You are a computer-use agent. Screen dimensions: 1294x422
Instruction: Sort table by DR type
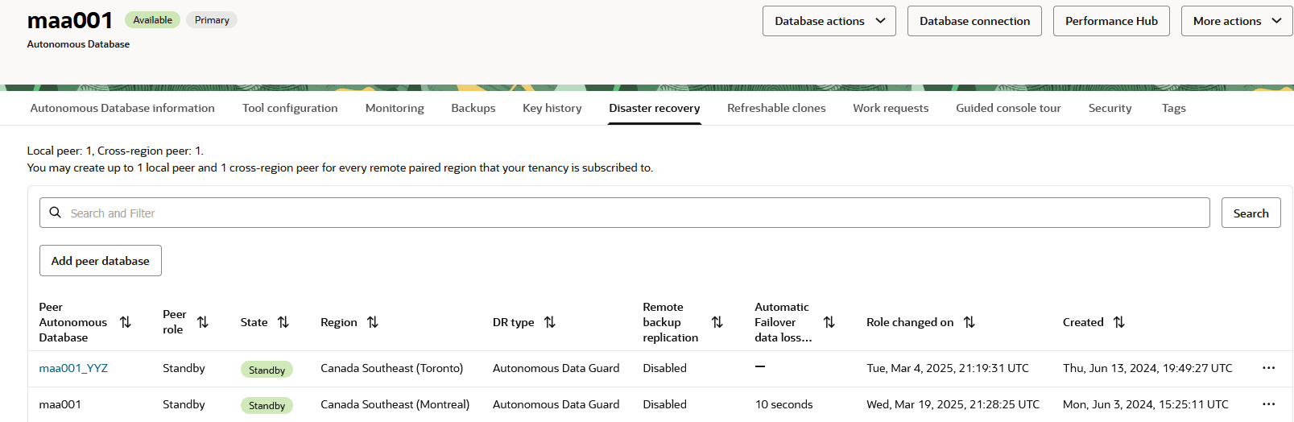click(x=550, y=322)
